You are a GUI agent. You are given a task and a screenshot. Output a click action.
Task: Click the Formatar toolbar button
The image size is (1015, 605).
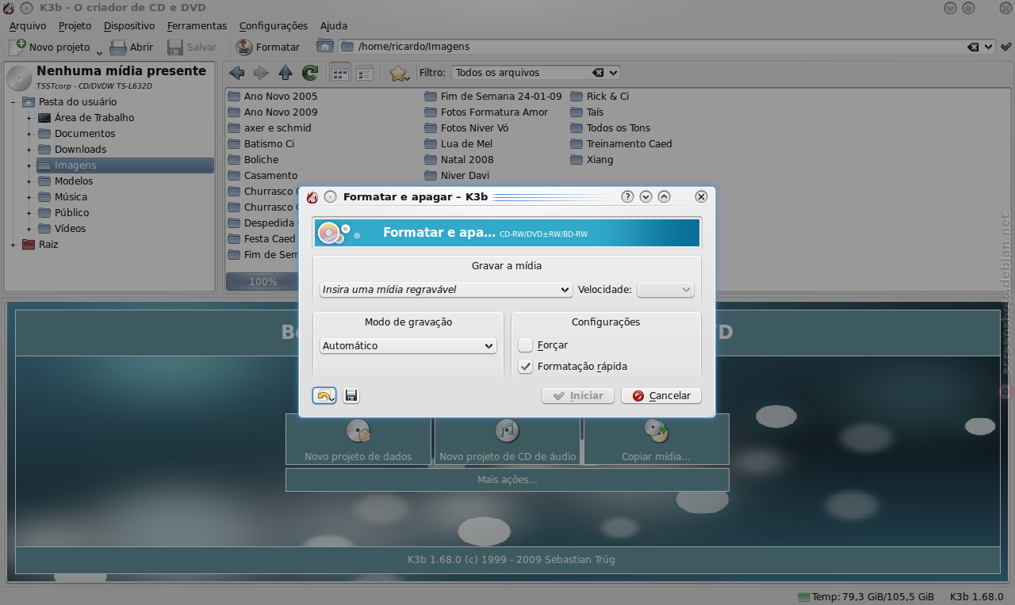pos(268,47)
